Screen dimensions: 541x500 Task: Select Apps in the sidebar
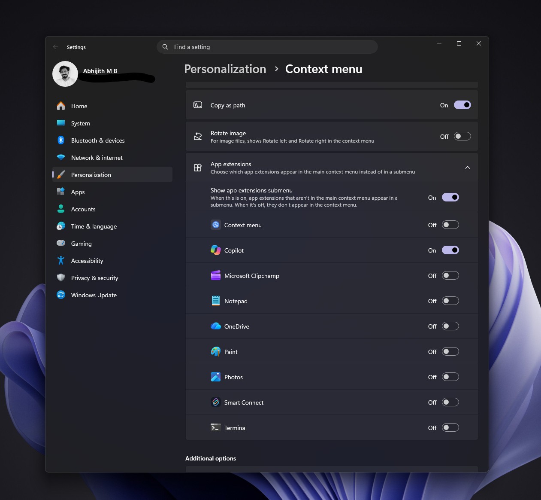pyautogui.click(x=112, y=192)
